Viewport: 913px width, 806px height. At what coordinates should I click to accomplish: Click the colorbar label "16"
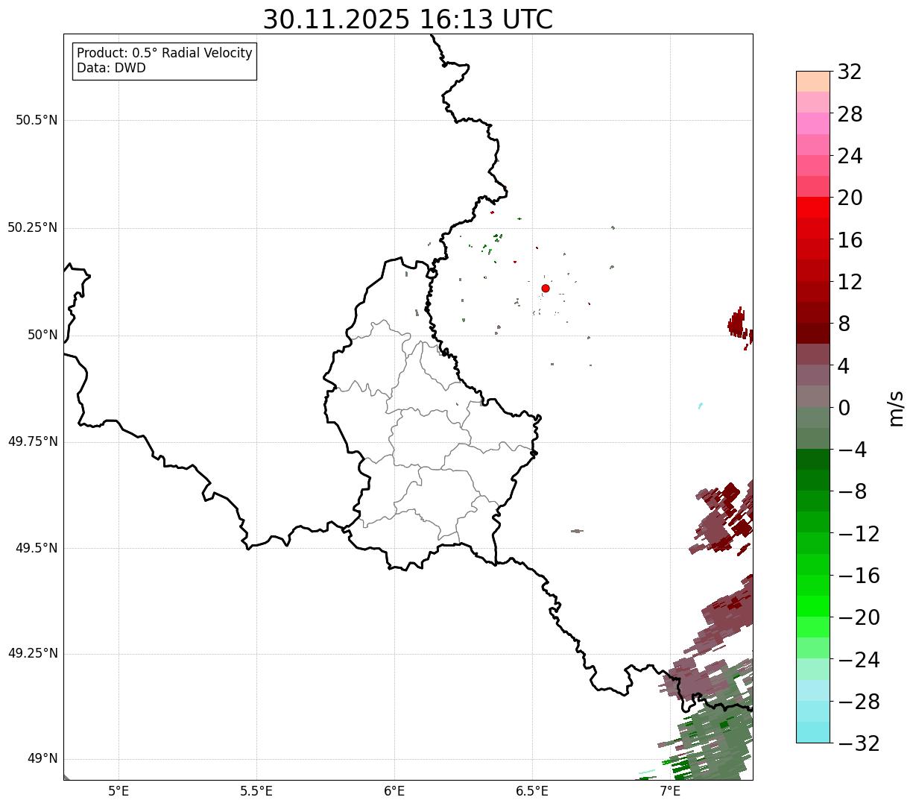click(850, 240)
